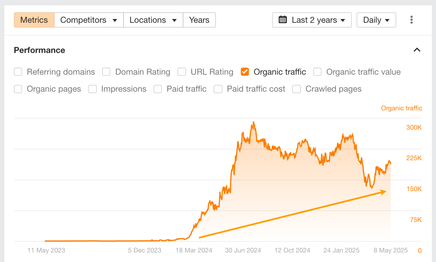Viewport: 436px width, 262px height.
Task: Open the Daily interval dropdown
Action: pos(376,20)
